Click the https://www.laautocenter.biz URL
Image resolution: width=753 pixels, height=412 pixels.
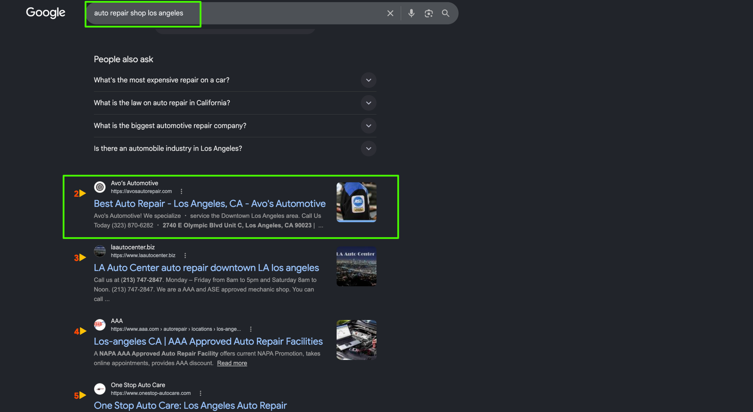click(x=143, y=255)
